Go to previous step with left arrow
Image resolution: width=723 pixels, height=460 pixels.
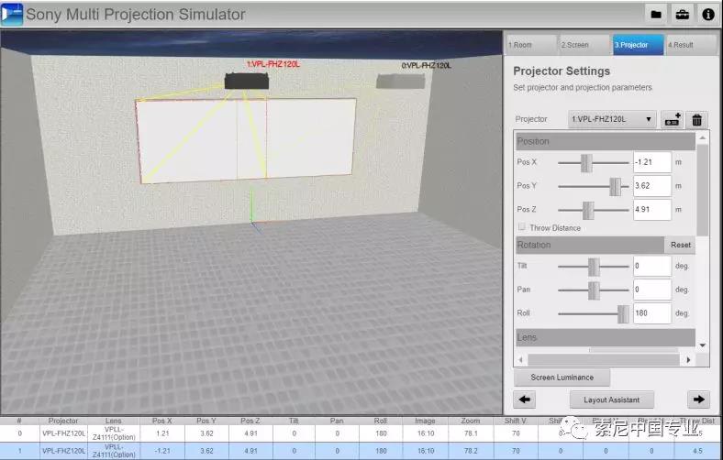coord(524,400)
